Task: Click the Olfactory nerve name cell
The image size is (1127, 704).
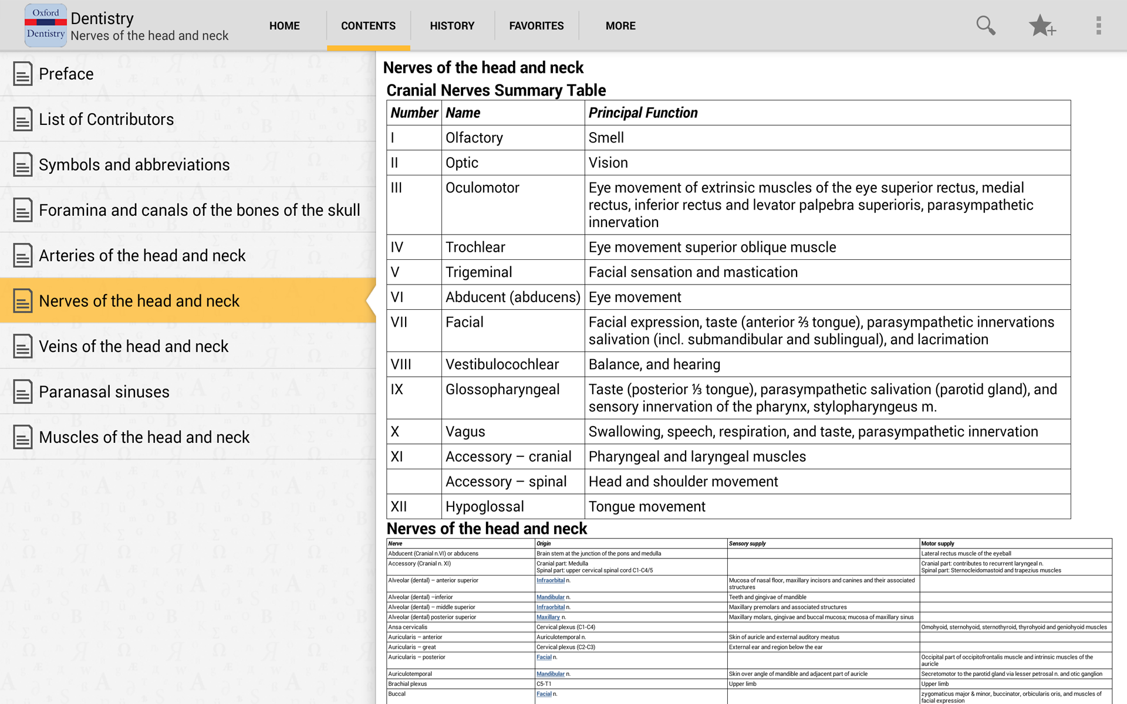Action: 513,138
